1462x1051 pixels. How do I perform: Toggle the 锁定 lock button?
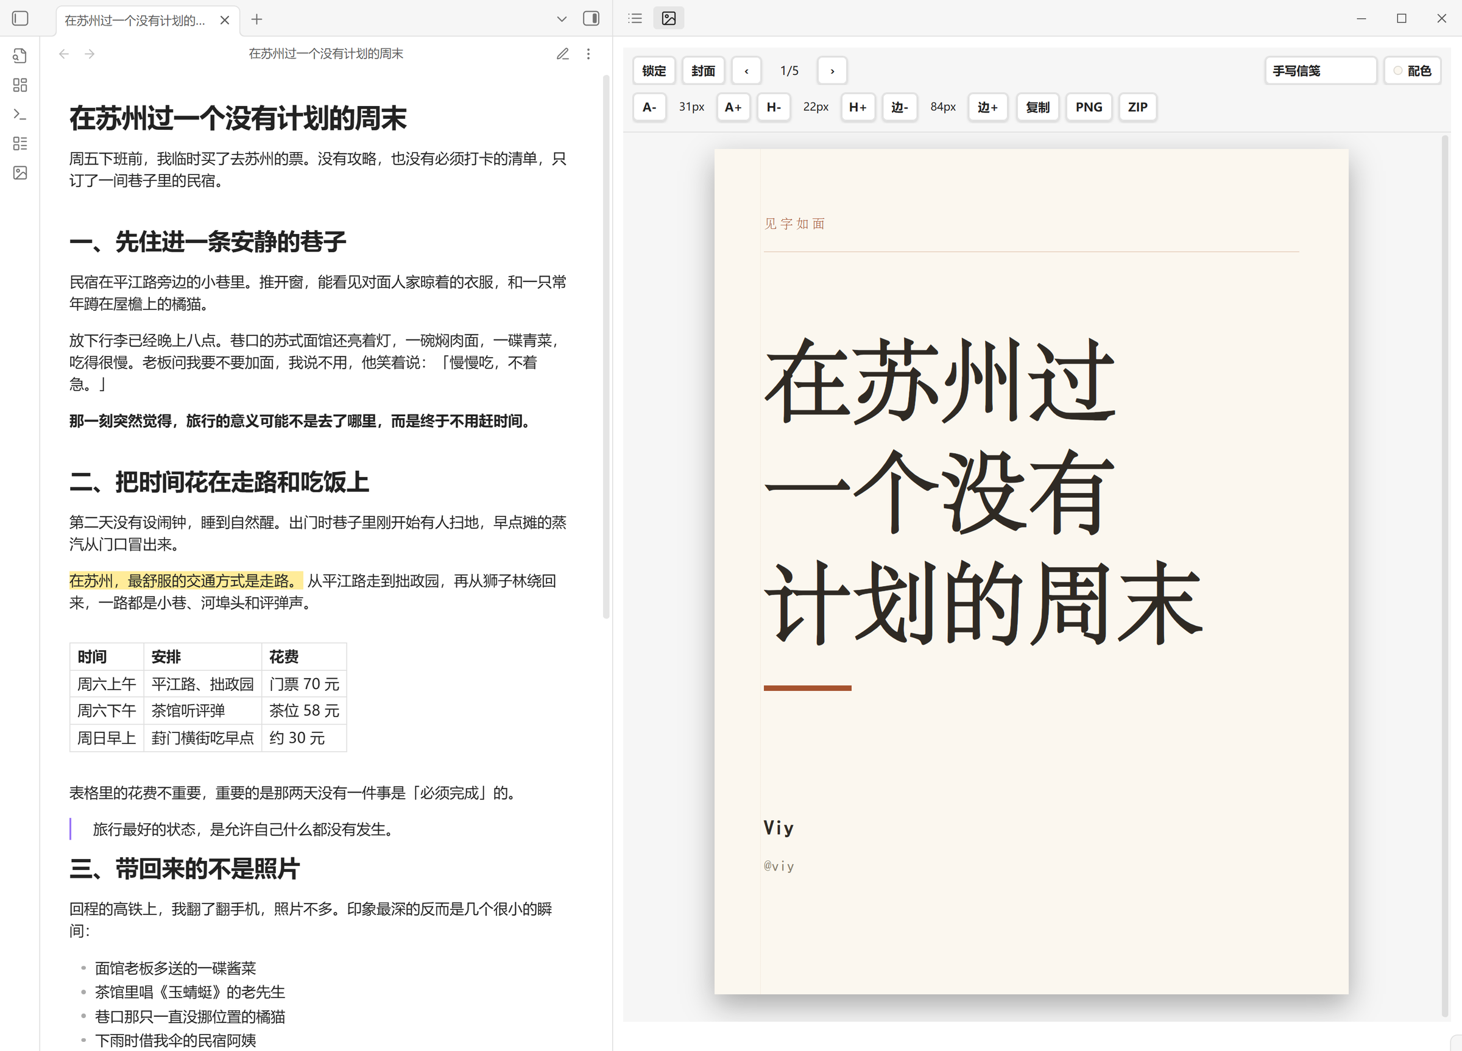(x=654, y=71)
